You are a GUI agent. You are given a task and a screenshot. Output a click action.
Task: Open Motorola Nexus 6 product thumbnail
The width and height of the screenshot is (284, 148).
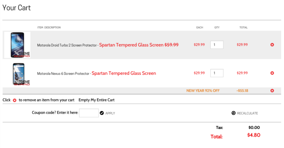21,74
